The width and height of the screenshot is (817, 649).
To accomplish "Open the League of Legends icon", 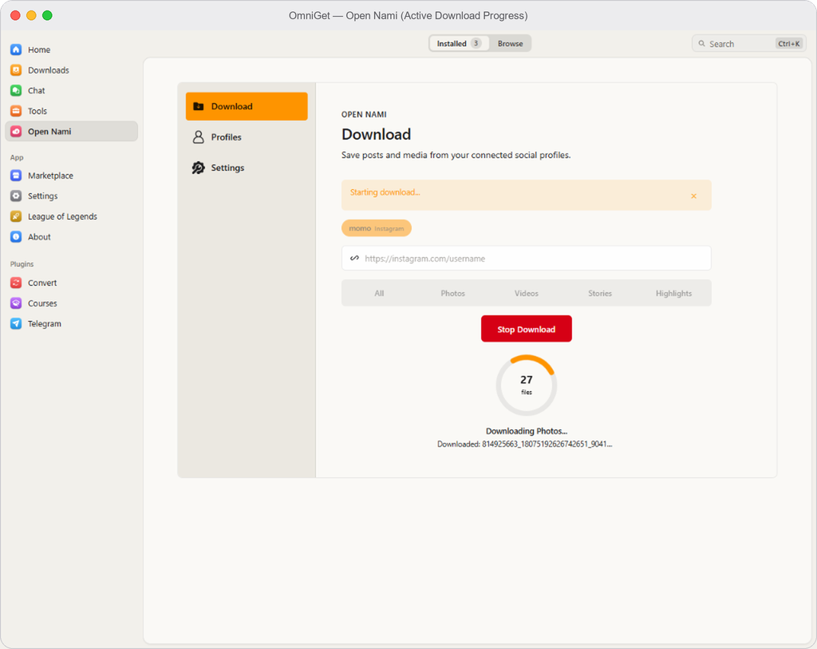I will pos(16,216).
